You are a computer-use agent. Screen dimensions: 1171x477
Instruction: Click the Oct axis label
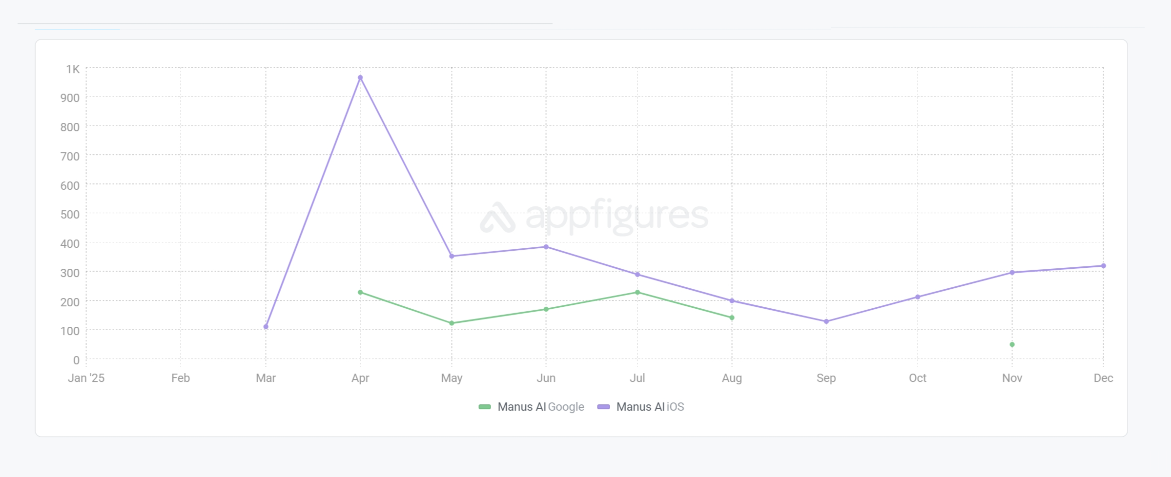[x=918, y=378]
